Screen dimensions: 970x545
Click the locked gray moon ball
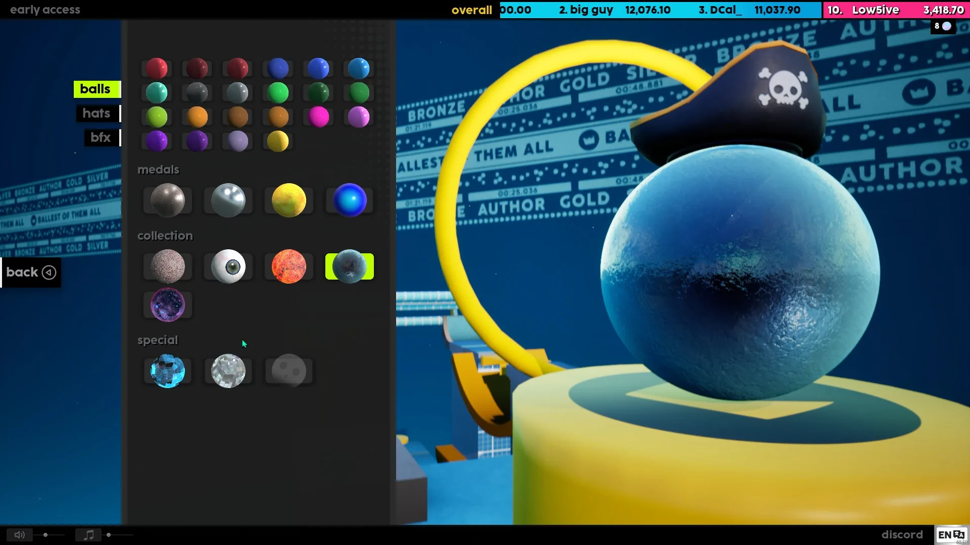[x=289, y=371]
